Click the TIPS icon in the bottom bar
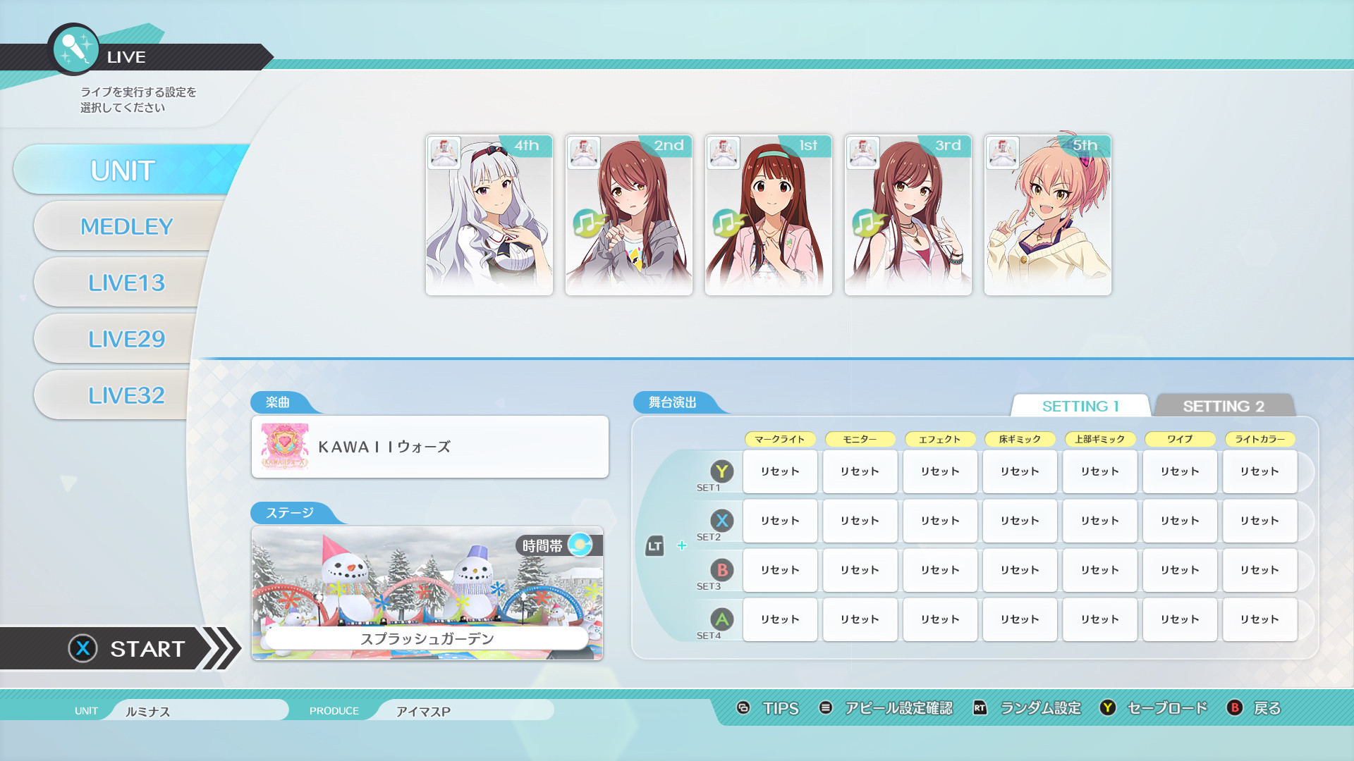1354x761 pixels. pos(745,708)
